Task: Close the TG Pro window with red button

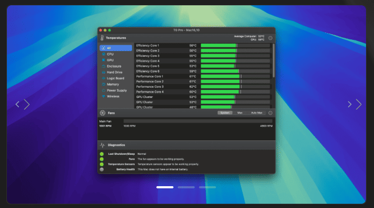Action: click(x=101, y=30)
